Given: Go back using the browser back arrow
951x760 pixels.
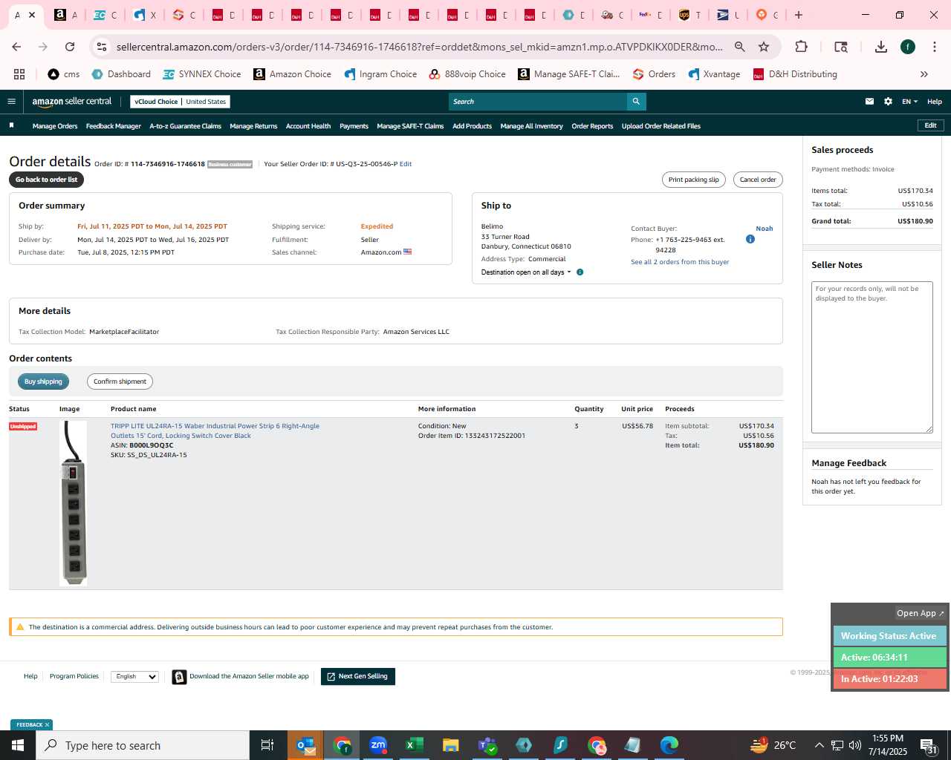Looking at the screenshot, I should tap(16, 47).
